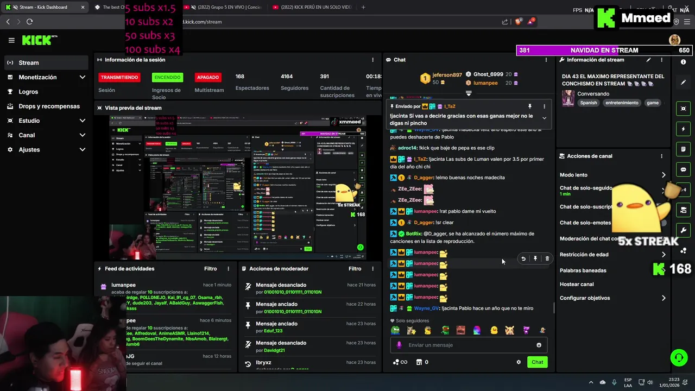Viewport: 695px width, 391px height.
Task: Click the APAGADO Multistream badge
Action: (208, 77)
